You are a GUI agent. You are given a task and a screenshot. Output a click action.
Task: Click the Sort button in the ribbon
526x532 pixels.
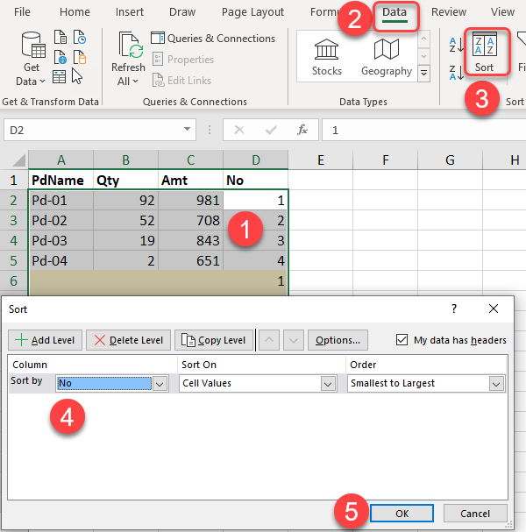[x=484, y=53]
